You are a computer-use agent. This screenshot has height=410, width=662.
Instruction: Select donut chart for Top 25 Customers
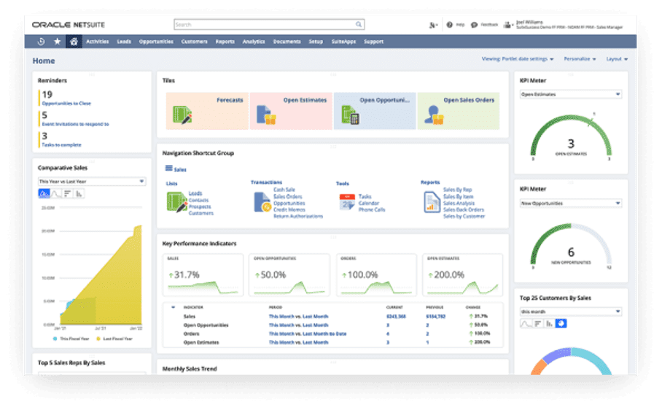[x=561, y=323]
